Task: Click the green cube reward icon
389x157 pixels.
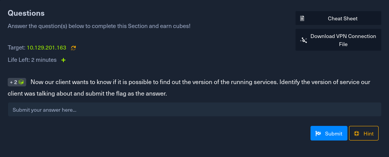Action: [x=22, y=82]
